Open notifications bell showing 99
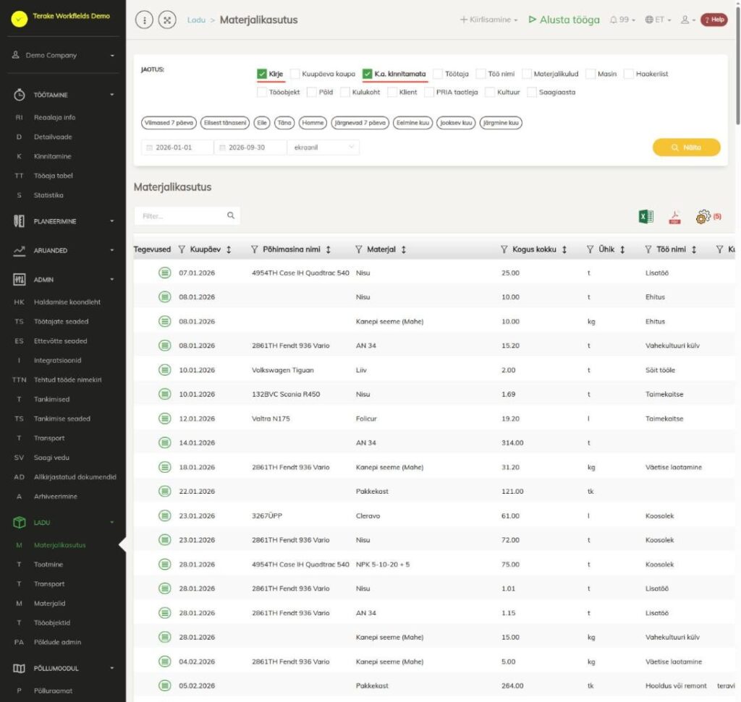Screen dimensions: 741x702 (x=622, y=20)
